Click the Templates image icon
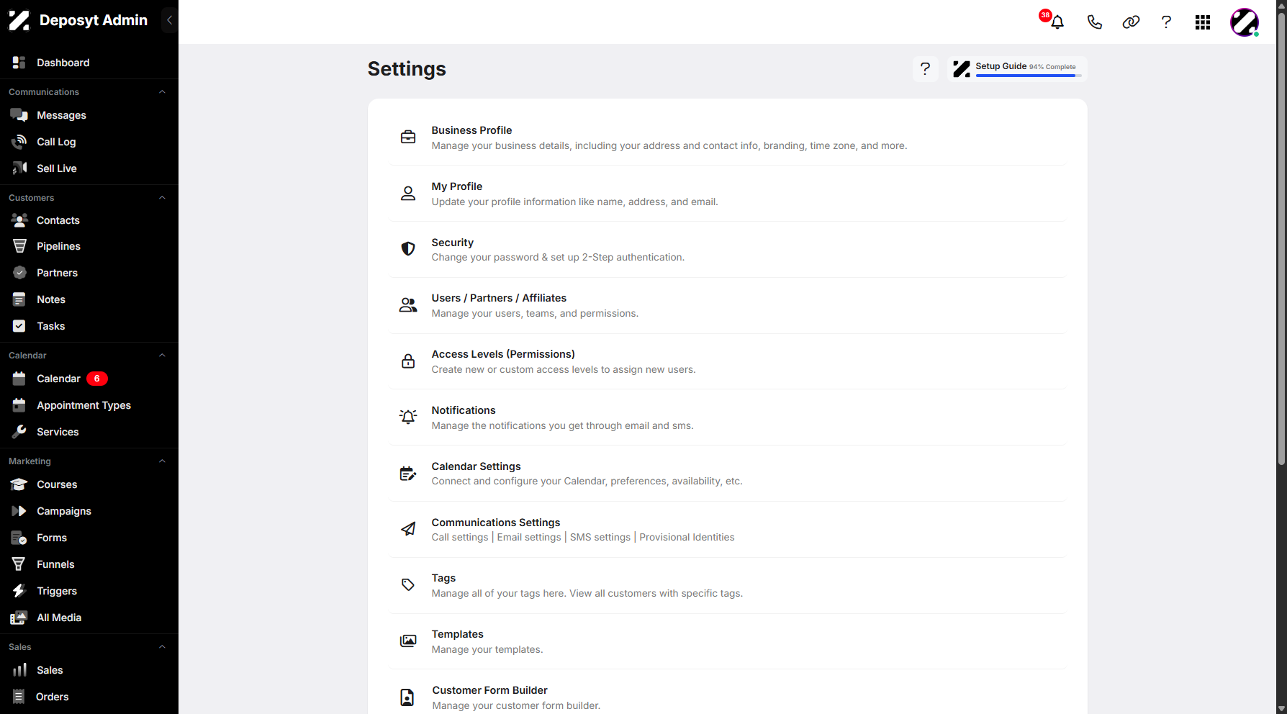 [408, 641]
